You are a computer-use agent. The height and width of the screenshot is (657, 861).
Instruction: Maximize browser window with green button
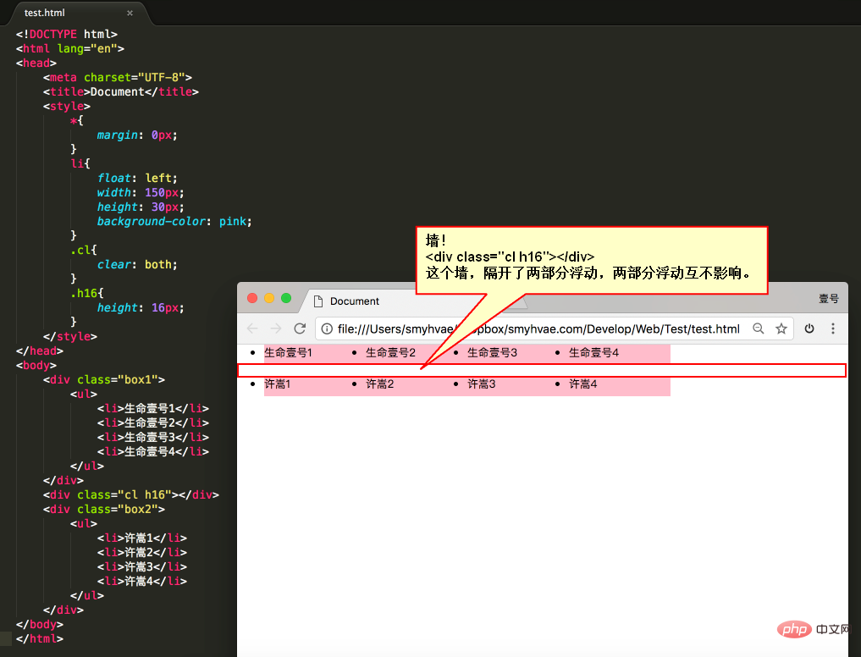coord(286,298)
